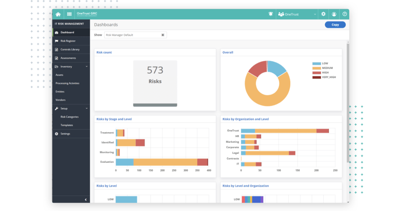This screenshot has width=401, height=211.
Task: Click the Controls Library document icon
Action: pyautogui.click(x=57, y=49)
